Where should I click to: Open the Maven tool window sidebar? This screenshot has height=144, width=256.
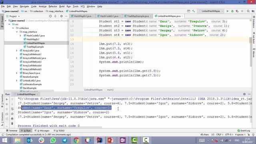click(254, 52)
